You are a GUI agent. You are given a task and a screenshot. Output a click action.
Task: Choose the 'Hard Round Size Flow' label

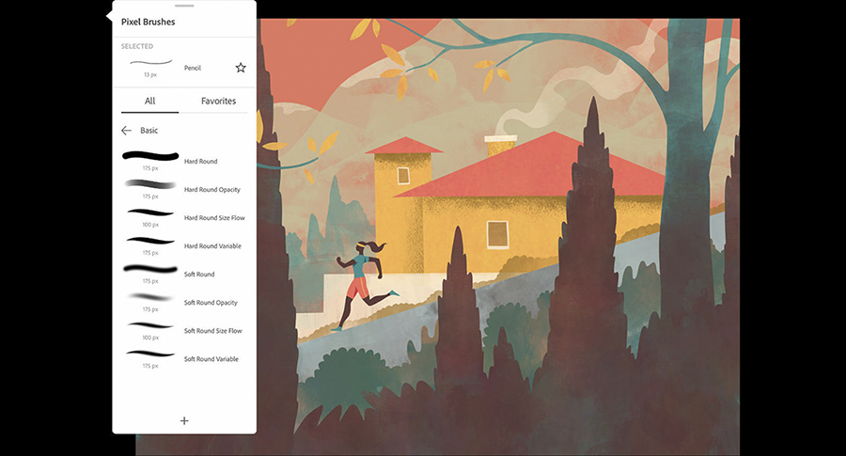[x=214, y=218]
